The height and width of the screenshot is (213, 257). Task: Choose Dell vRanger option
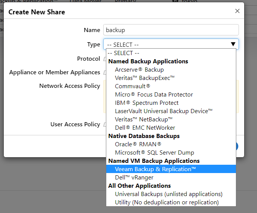click(x=171, y=178)
